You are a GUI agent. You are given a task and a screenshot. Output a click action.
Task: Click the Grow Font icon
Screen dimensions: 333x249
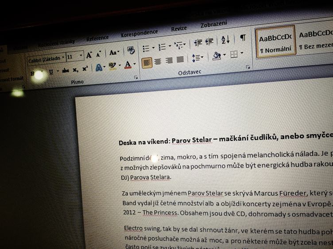pyautogui.click(x=89, y=55)
